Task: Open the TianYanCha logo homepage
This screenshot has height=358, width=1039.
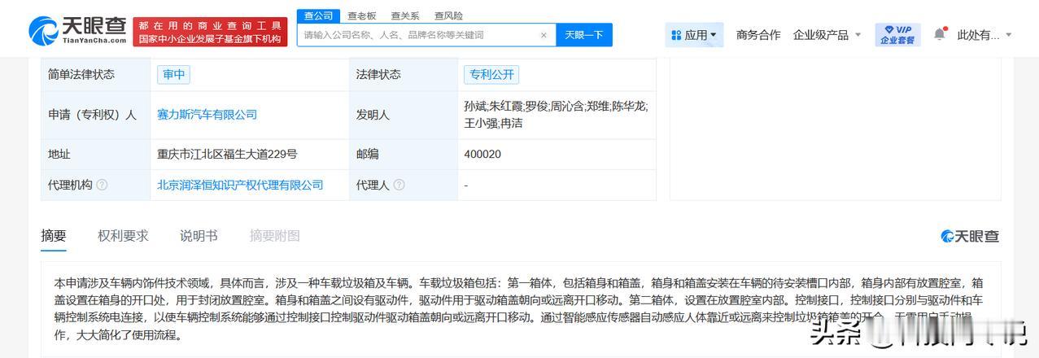Action: [x=77, y=32]
